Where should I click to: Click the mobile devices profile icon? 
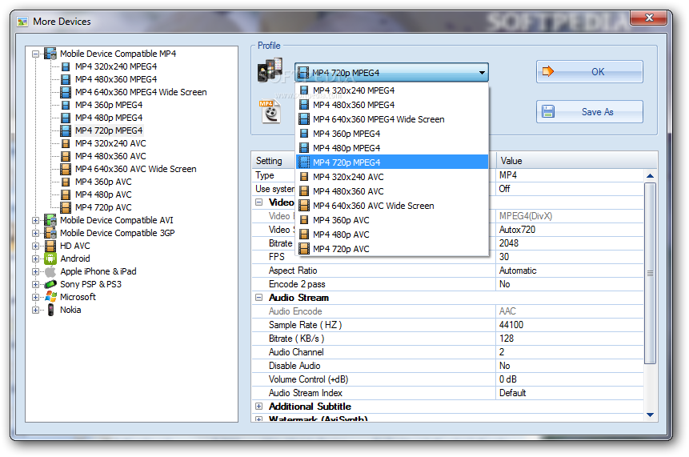[270, 70]
